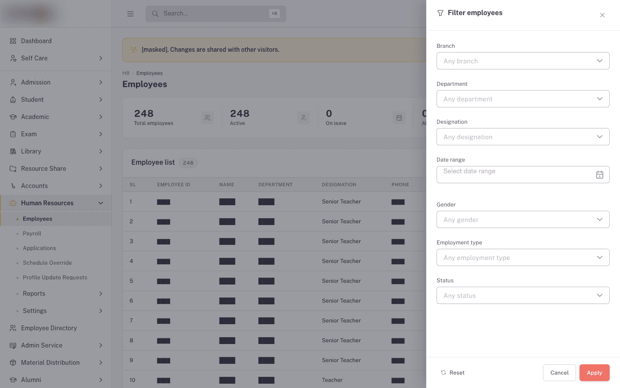Expand the Settings submenu chevron
Image resolution: width=620 pixels, height=388 pixels.
pos(101,311)
